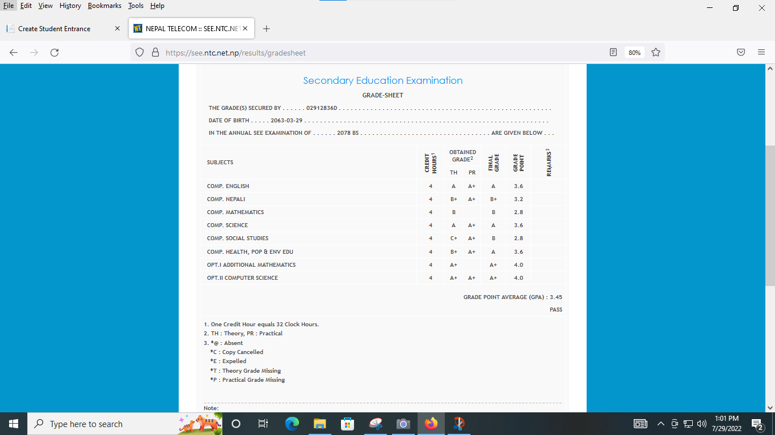Screen dimensions: 775x435
Task: Save page to Pocket
Action: [741, 53]
